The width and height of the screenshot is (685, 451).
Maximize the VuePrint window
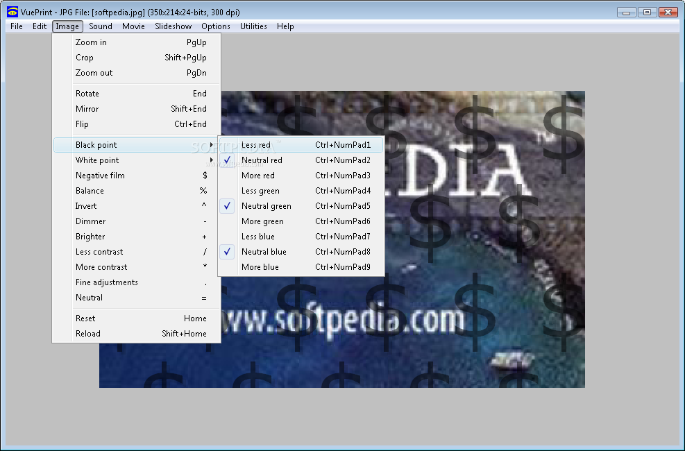click(x=647, y=12)
